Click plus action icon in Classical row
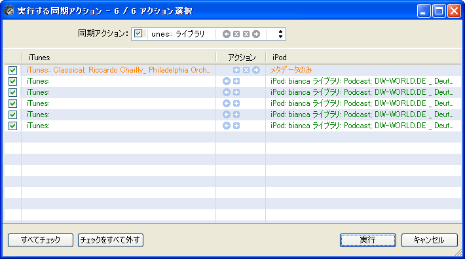This screenshot has width=465, height=259. [236, 70]
